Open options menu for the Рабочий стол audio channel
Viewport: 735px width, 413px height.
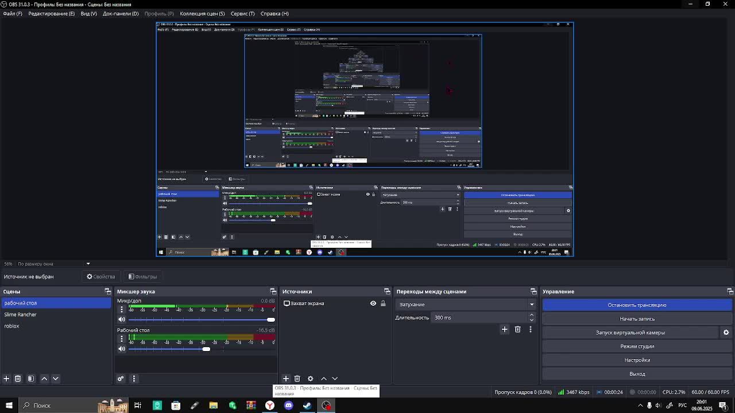[x=121, y=338]
